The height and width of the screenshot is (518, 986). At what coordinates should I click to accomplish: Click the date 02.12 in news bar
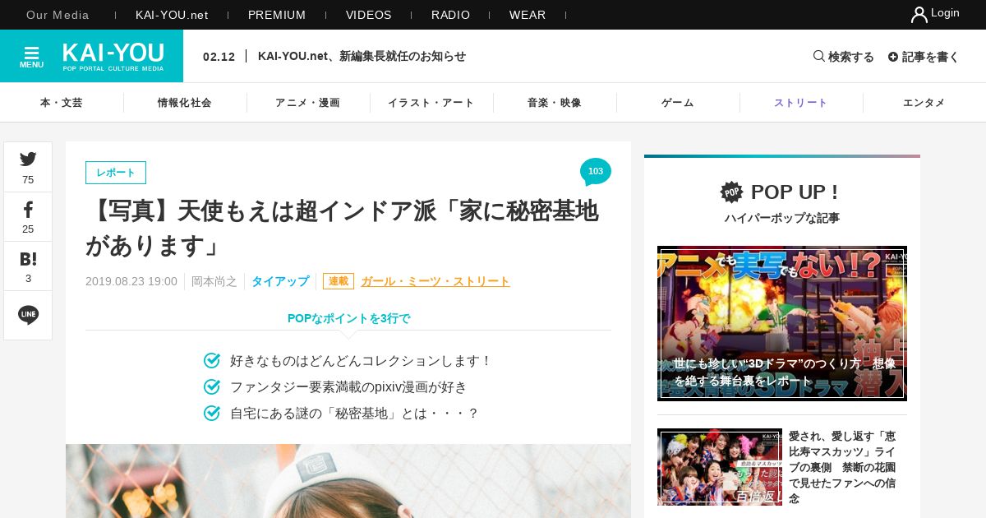(x=219, y=57)
